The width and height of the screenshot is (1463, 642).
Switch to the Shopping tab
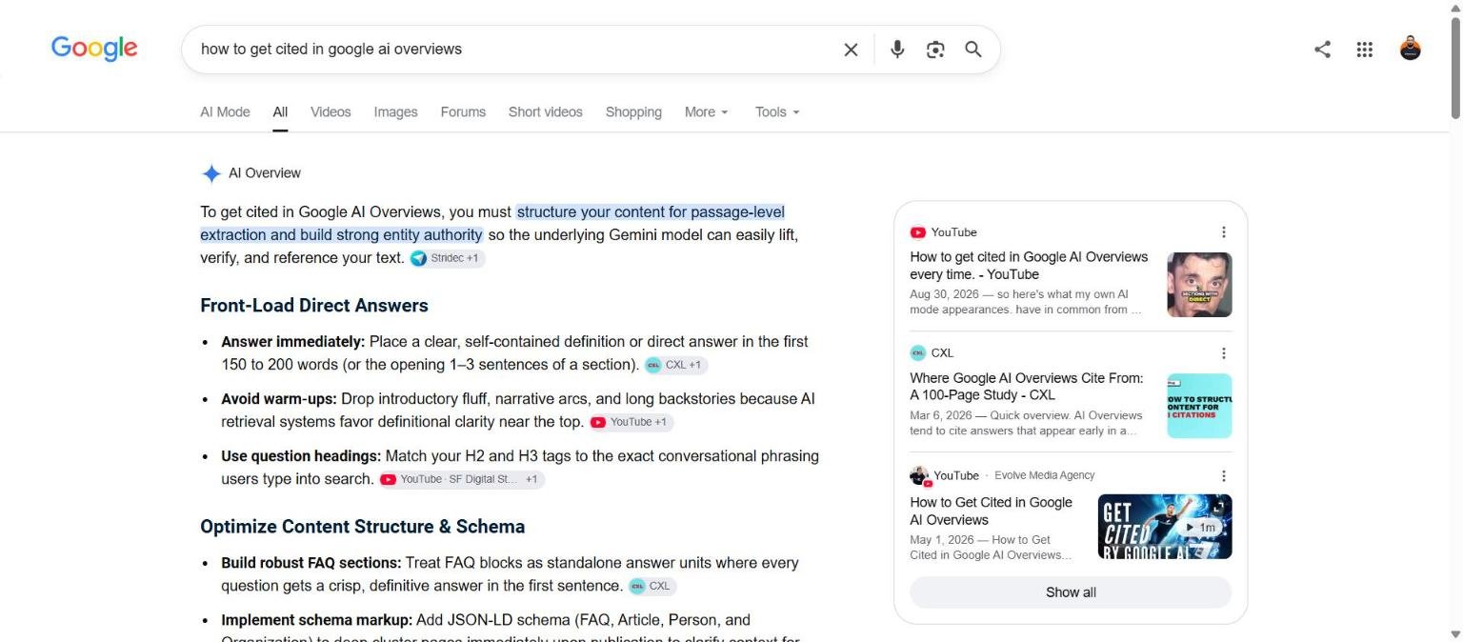click(633, 111)
